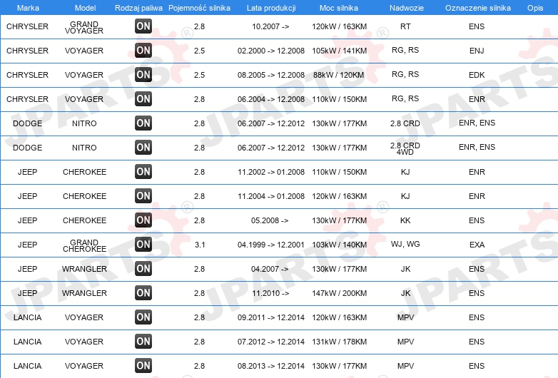Image resolution: width=558 pixels, height=378 pixels.
Task: Click the 04.1999 -> 12.2001 date cell
Action: pos(271,245)
